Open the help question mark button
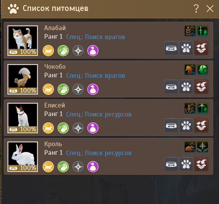 click(196, 9)
